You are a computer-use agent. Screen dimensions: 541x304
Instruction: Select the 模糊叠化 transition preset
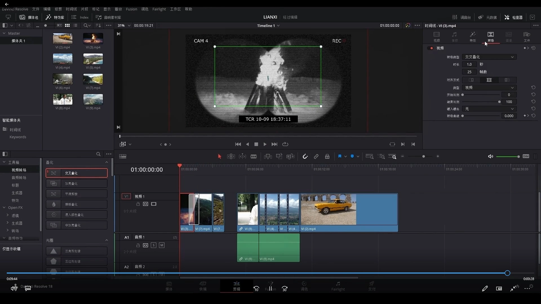(77, 204)
